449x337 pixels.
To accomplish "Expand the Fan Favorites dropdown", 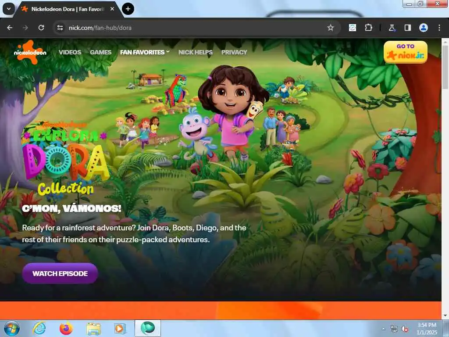I will pos(145,52).
